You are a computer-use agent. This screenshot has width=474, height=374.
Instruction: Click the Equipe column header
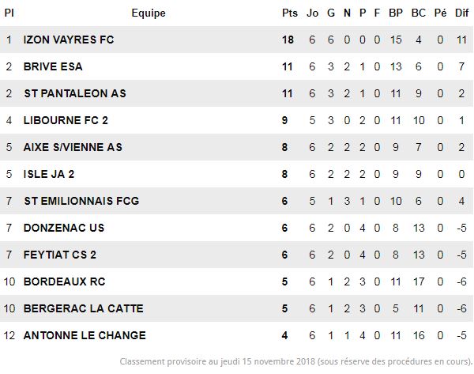click(149, 13)
